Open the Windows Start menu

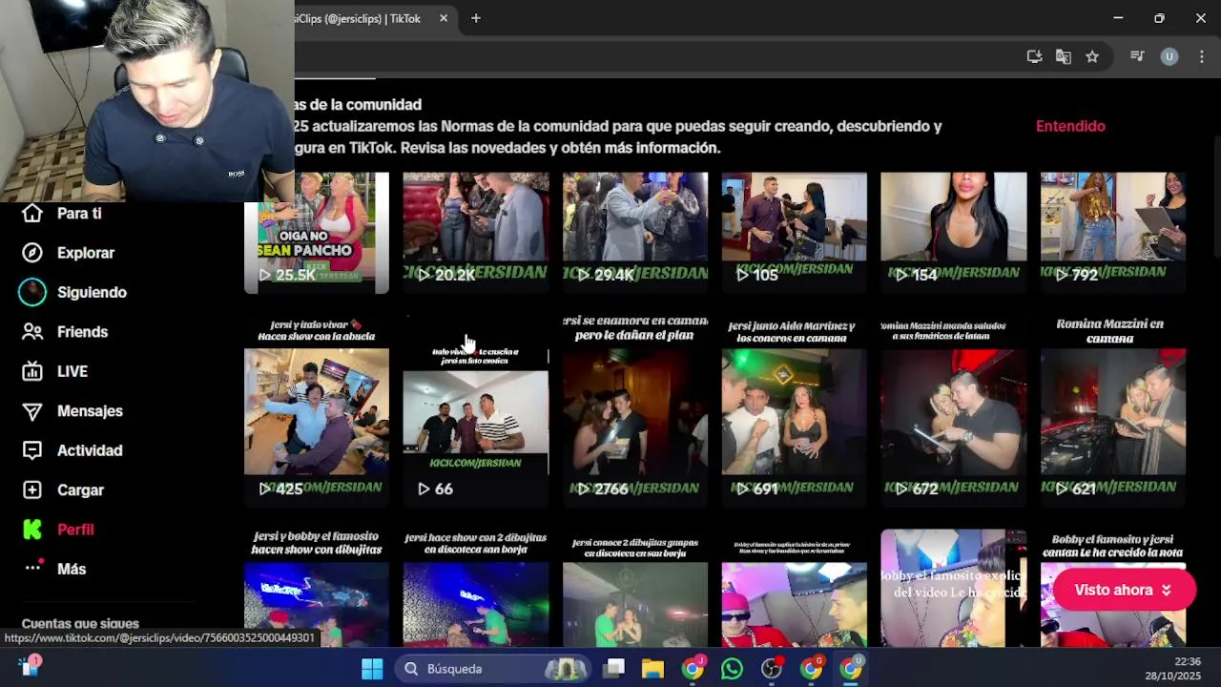point(372,669)
